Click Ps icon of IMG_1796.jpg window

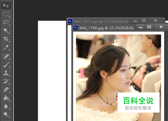click(76, 28)
